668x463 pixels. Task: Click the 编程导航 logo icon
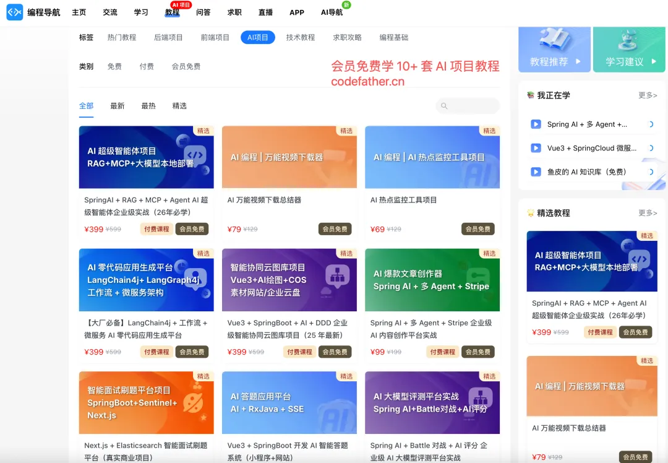tap(14, 12)
